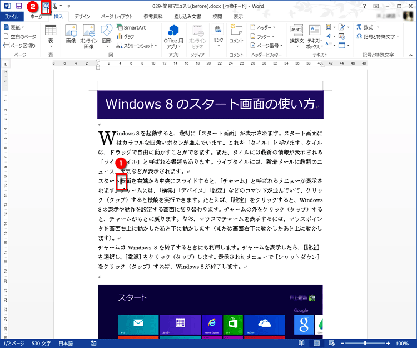
Task: Click the 530 文字 word count
Action: click(x=41, y=344)
